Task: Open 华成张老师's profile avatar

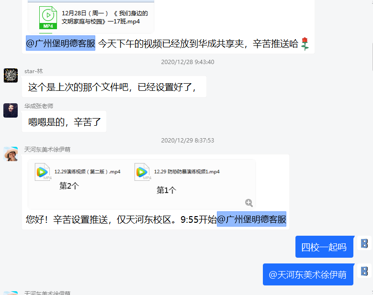Action: click(11, 110)
